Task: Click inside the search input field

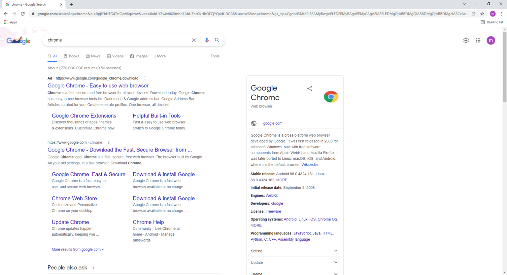Action: [116, 40]
